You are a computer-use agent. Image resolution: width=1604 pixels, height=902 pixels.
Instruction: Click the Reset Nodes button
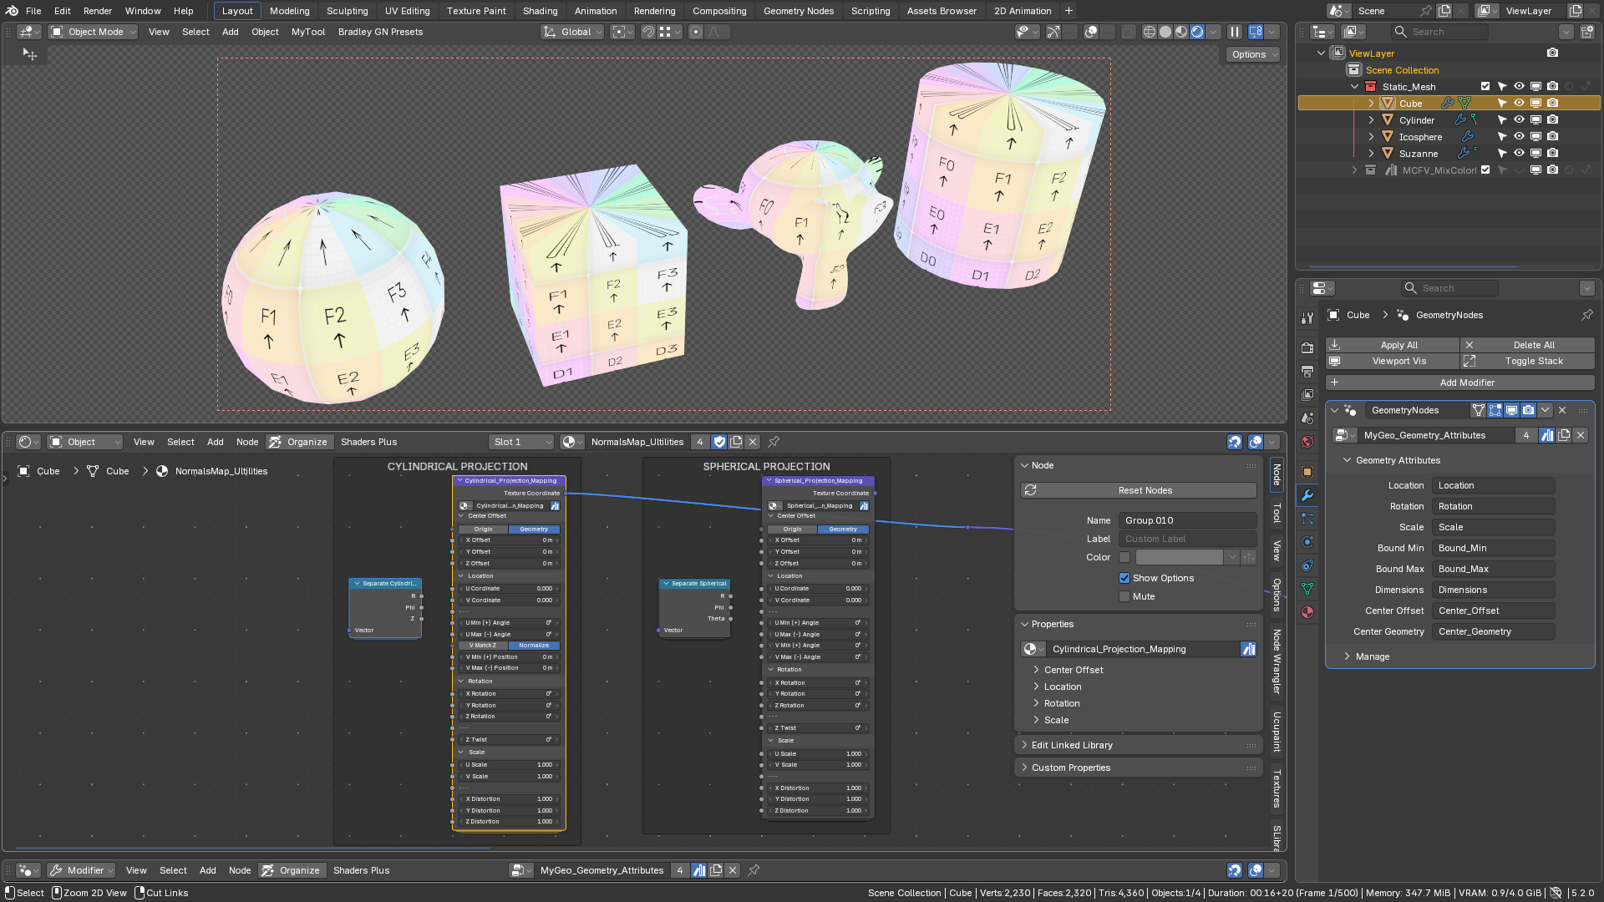[x=1139, y=490]
